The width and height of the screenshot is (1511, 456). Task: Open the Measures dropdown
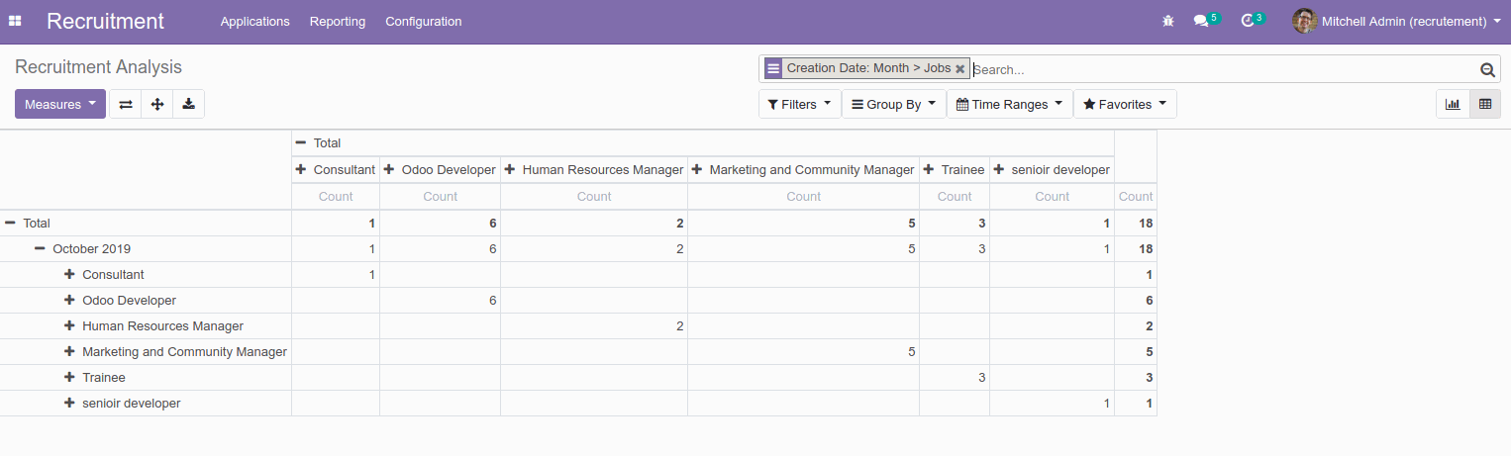[60, 104]
